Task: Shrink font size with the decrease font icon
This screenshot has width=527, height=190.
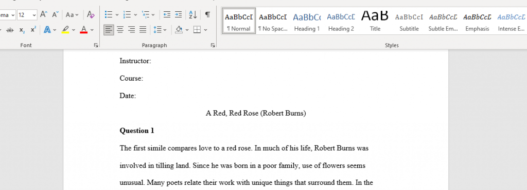Action: click(56, 15)
